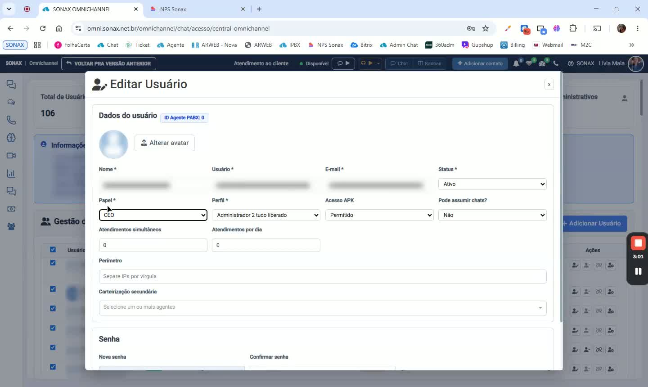Click the notification bell icon
The image size is (648, 387).
516,63
